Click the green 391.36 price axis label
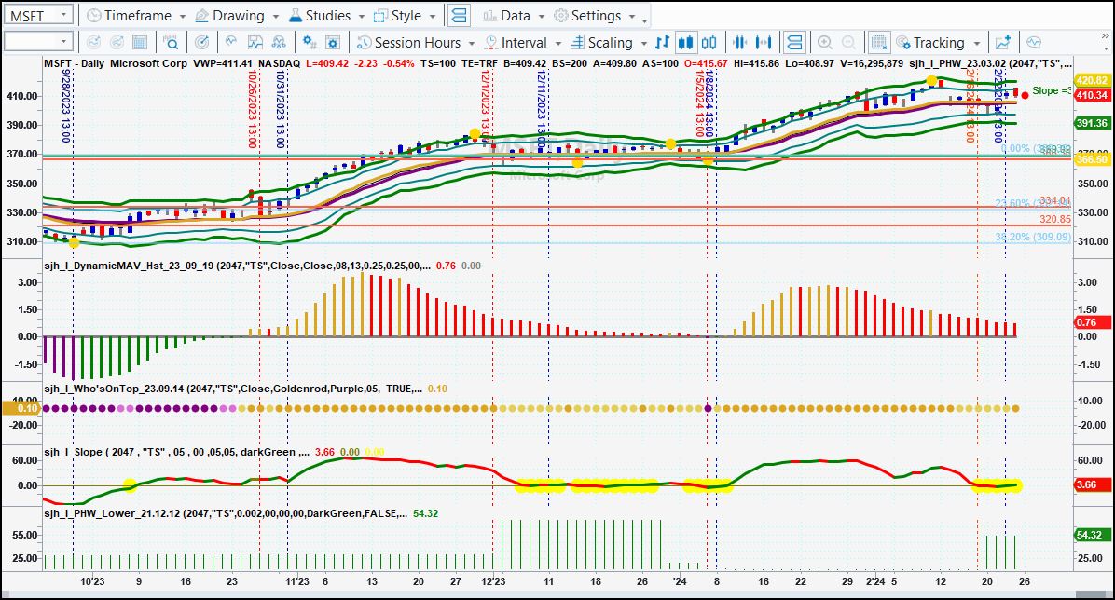Screen dimensions: 1115x600 click(1092, 123)
